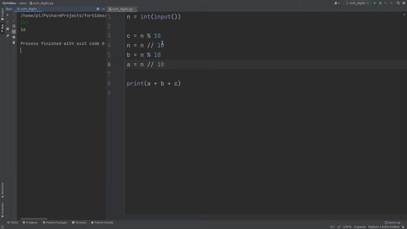Click line 'c = n % 10' in editor
Viewport: 407px width, 229px height.
pyautogui.click(x=144, y=36)
